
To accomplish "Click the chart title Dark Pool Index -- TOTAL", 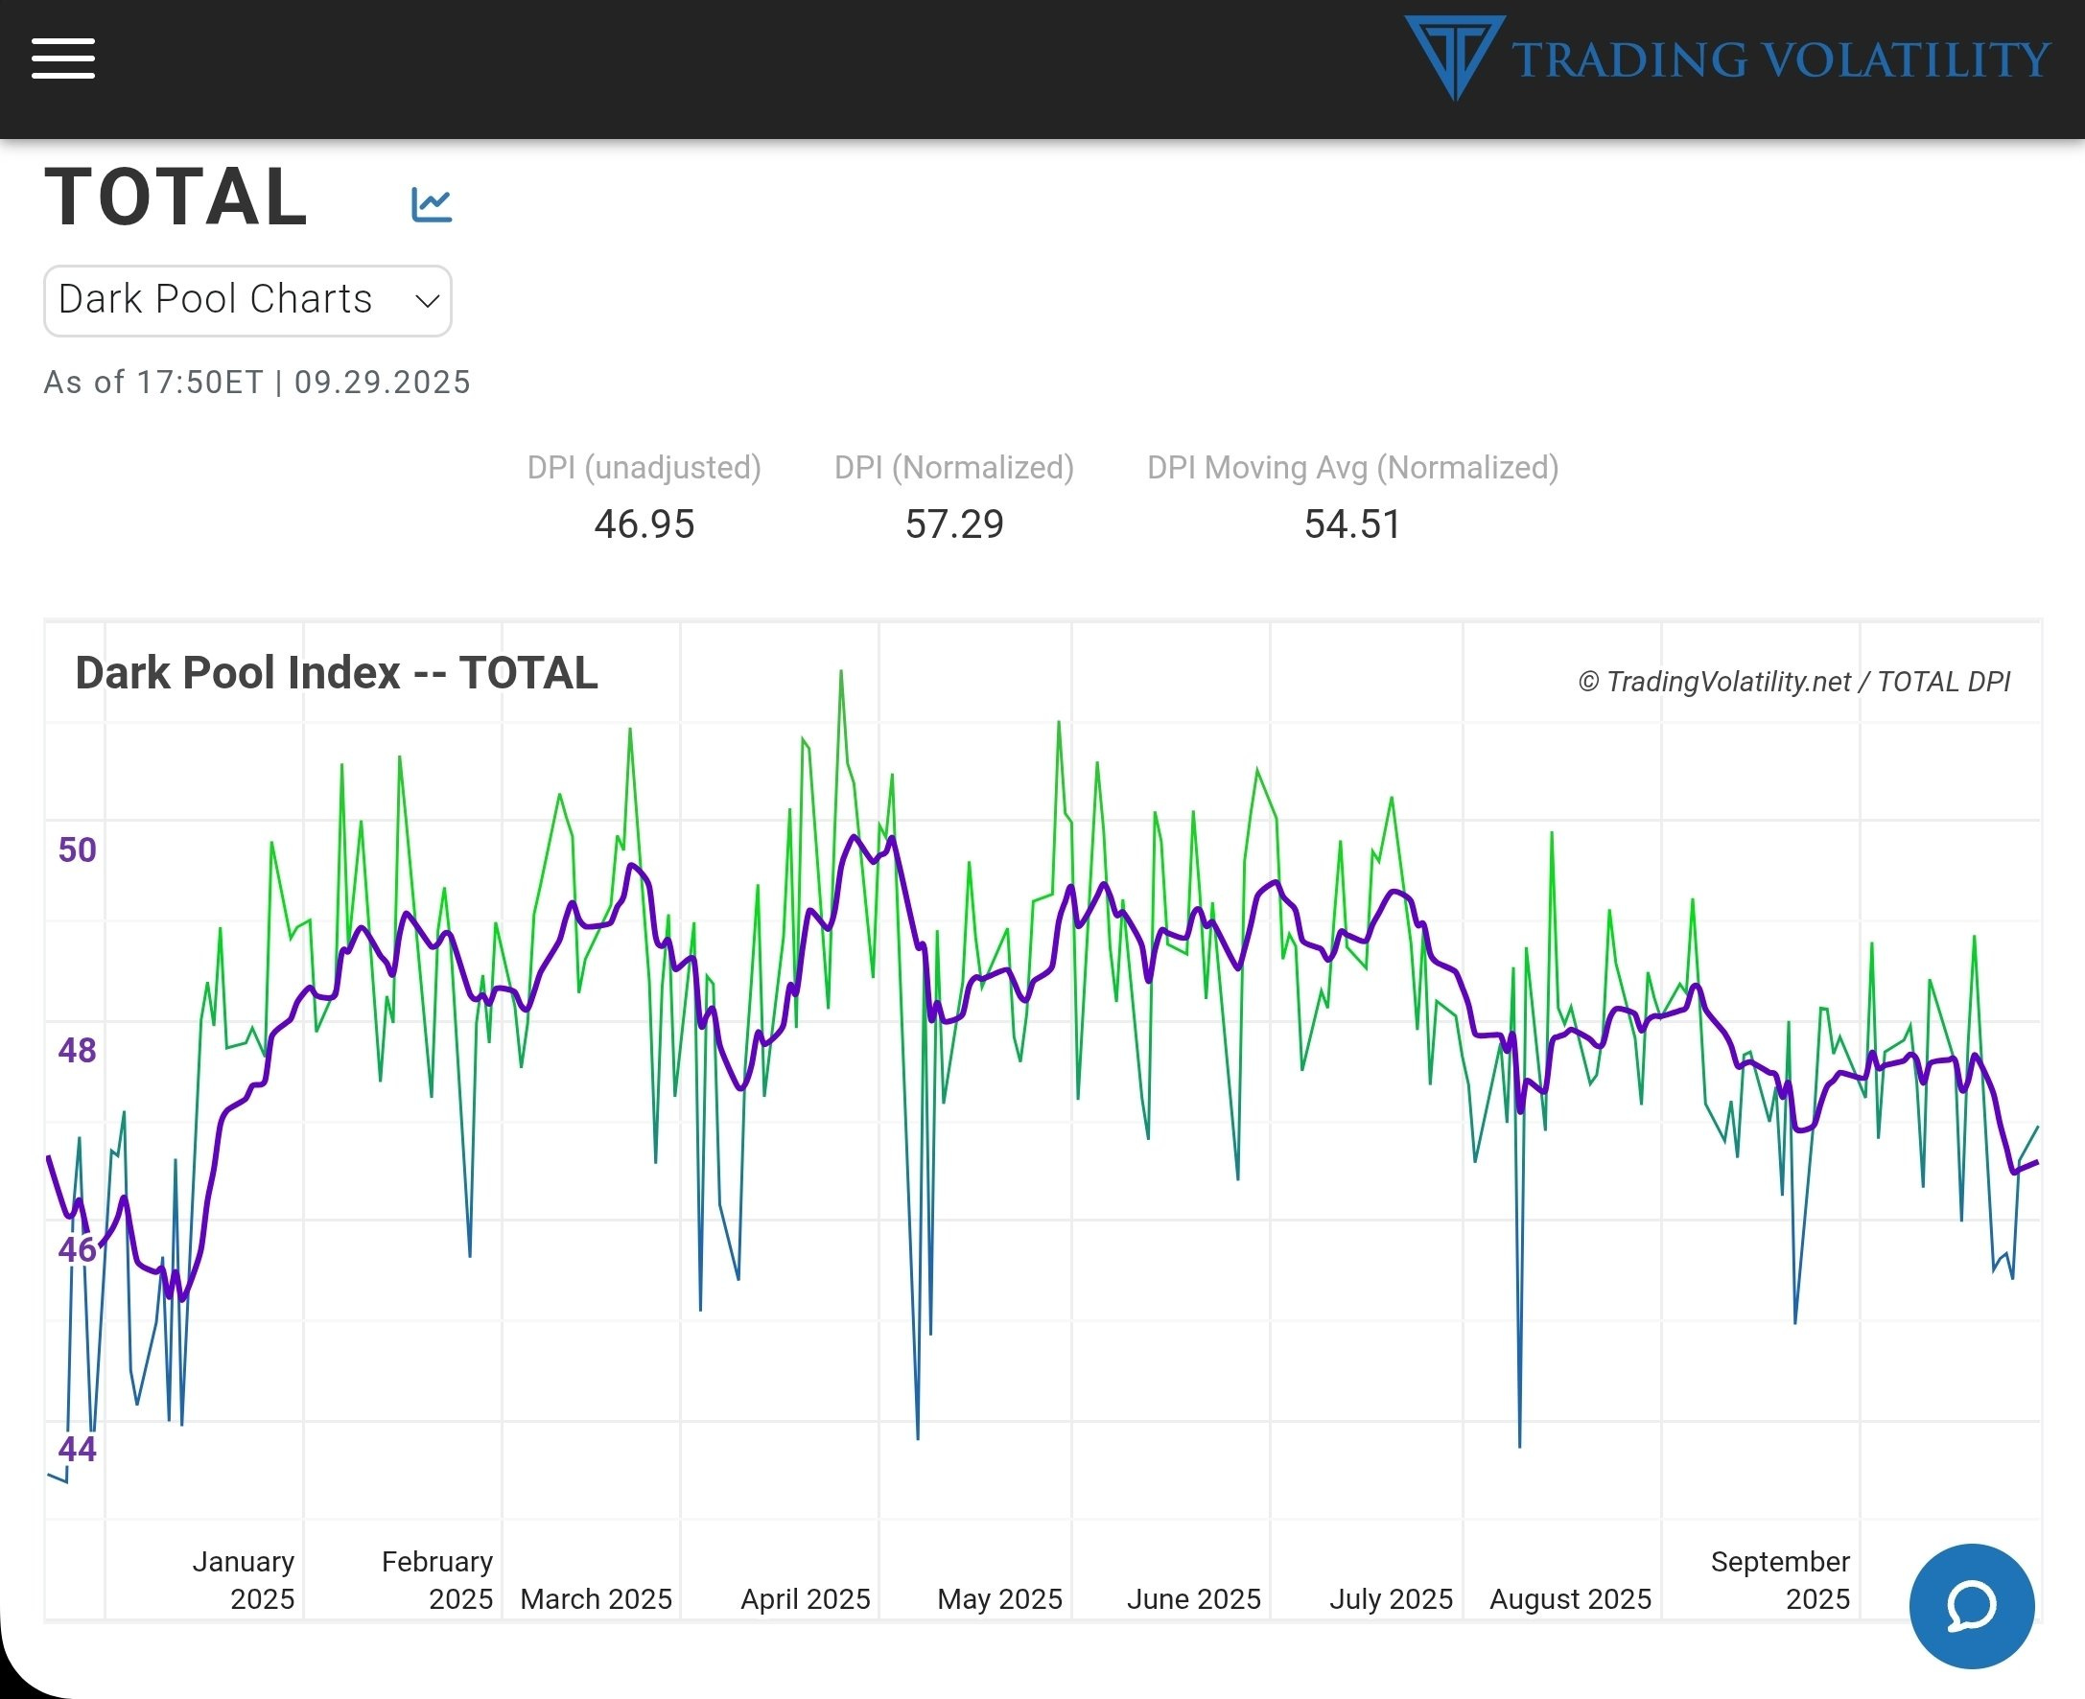I will [x=336, y=673].
